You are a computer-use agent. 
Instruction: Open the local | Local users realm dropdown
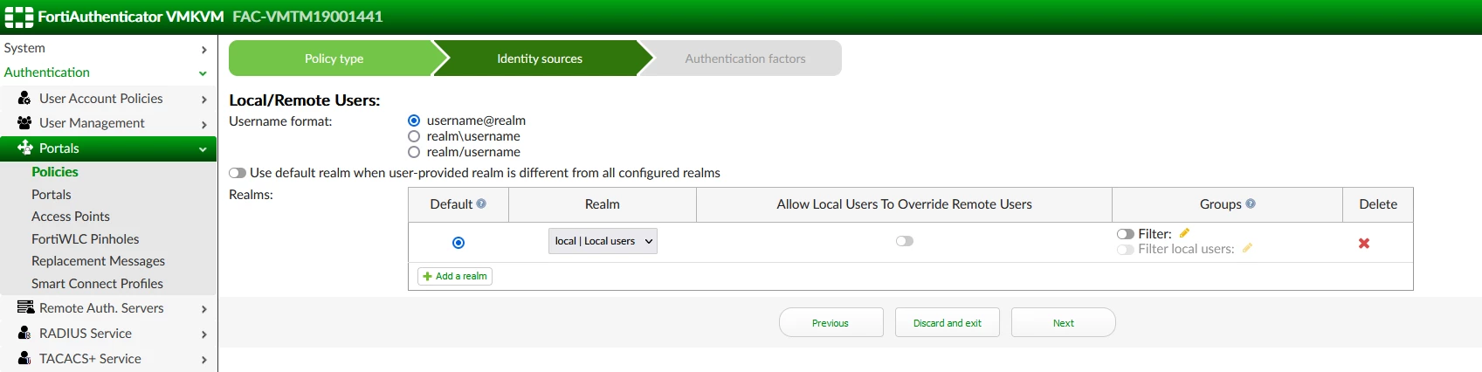(x=603, y=241)
